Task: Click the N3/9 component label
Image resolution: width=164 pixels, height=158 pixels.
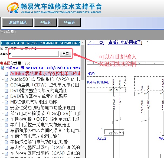Action: pos(91,74)
